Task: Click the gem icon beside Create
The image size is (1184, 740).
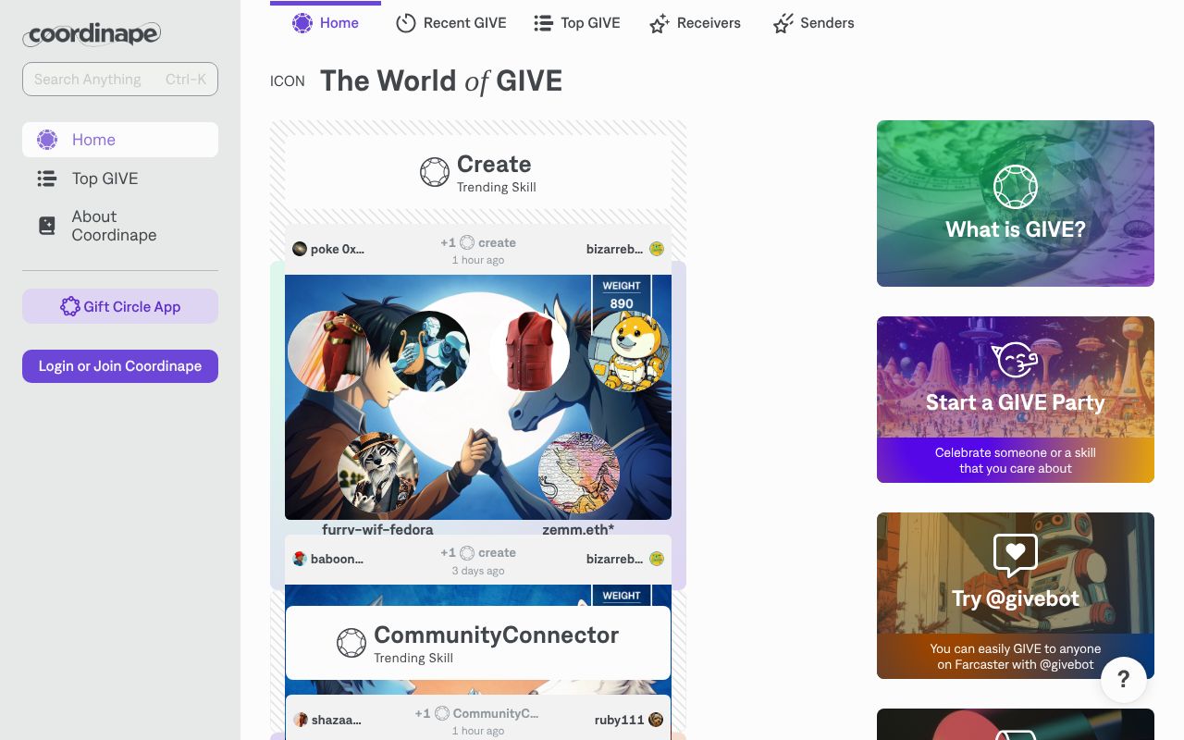Action: pyautogui.click(x=435, y=172)
